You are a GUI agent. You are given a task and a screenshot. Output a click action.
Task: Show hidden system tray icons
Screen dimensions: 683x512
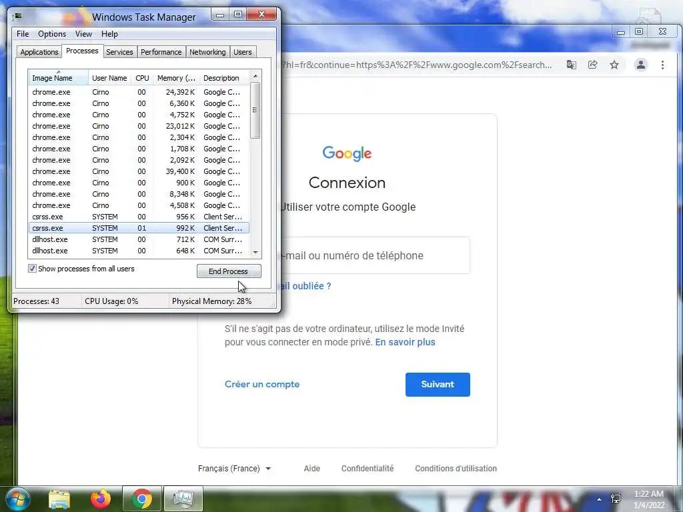click(600, 499)
